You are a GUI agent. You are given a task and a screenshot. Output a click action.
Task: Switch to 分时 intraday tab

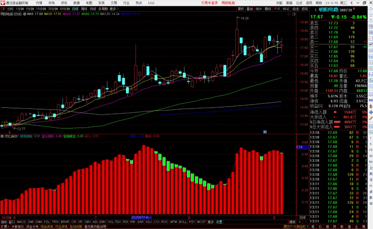pyautogui.click(x=10, y=9)
